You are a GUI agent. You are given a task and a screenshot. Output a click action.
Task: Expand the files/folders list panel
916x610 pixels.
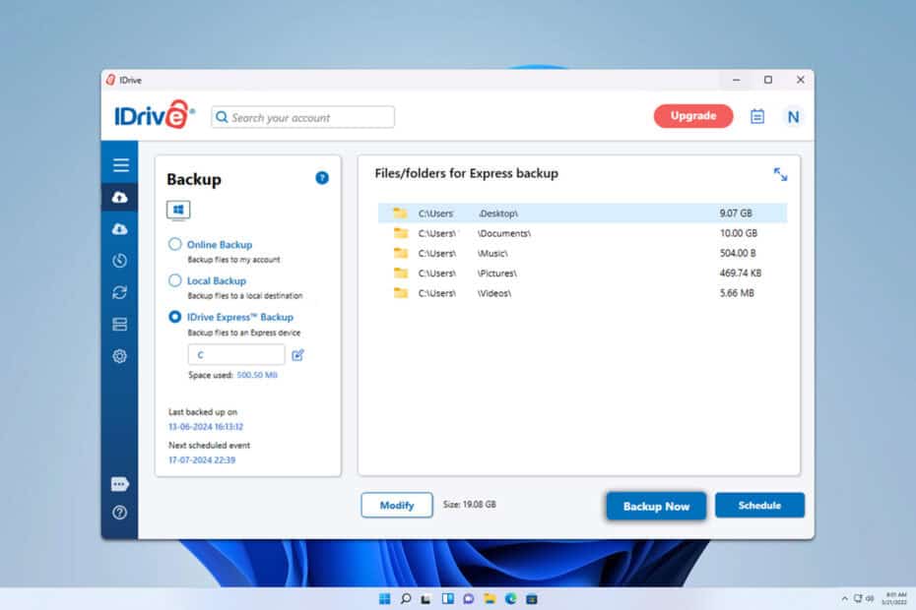pyautogui.click(x=780, y=174)
